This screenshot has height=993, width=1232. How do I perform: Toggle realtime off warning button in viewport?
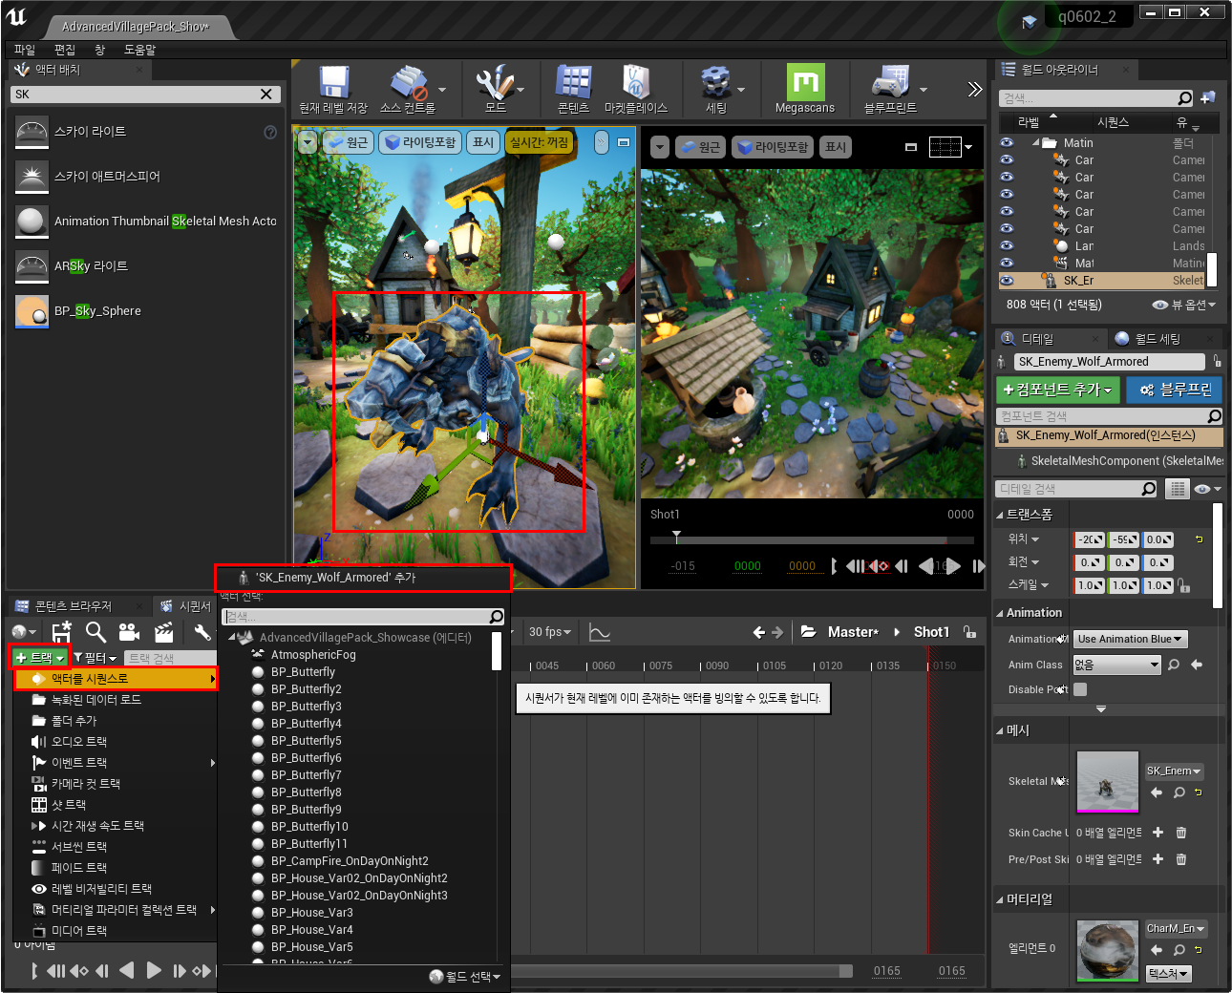click(541, 142)
